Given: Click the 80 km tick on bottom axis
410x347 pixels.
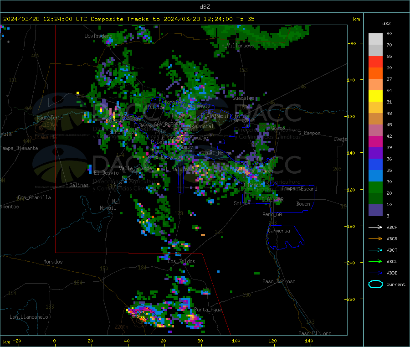Looking at the screenshot, I should (200, 341).
